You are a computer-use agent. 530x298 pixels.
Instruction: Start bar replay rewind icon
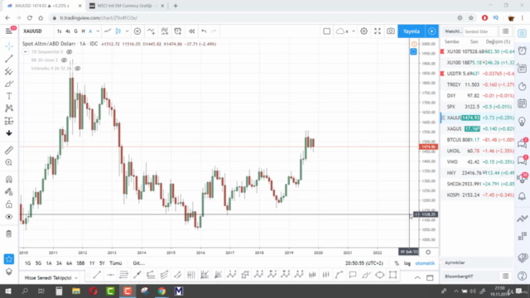191,31
